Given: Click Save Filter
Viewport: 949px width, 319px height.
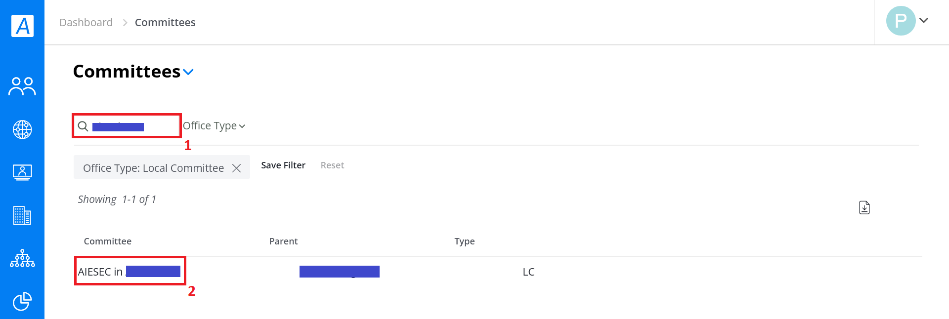Looking at the screenshot, I should 283,165.
